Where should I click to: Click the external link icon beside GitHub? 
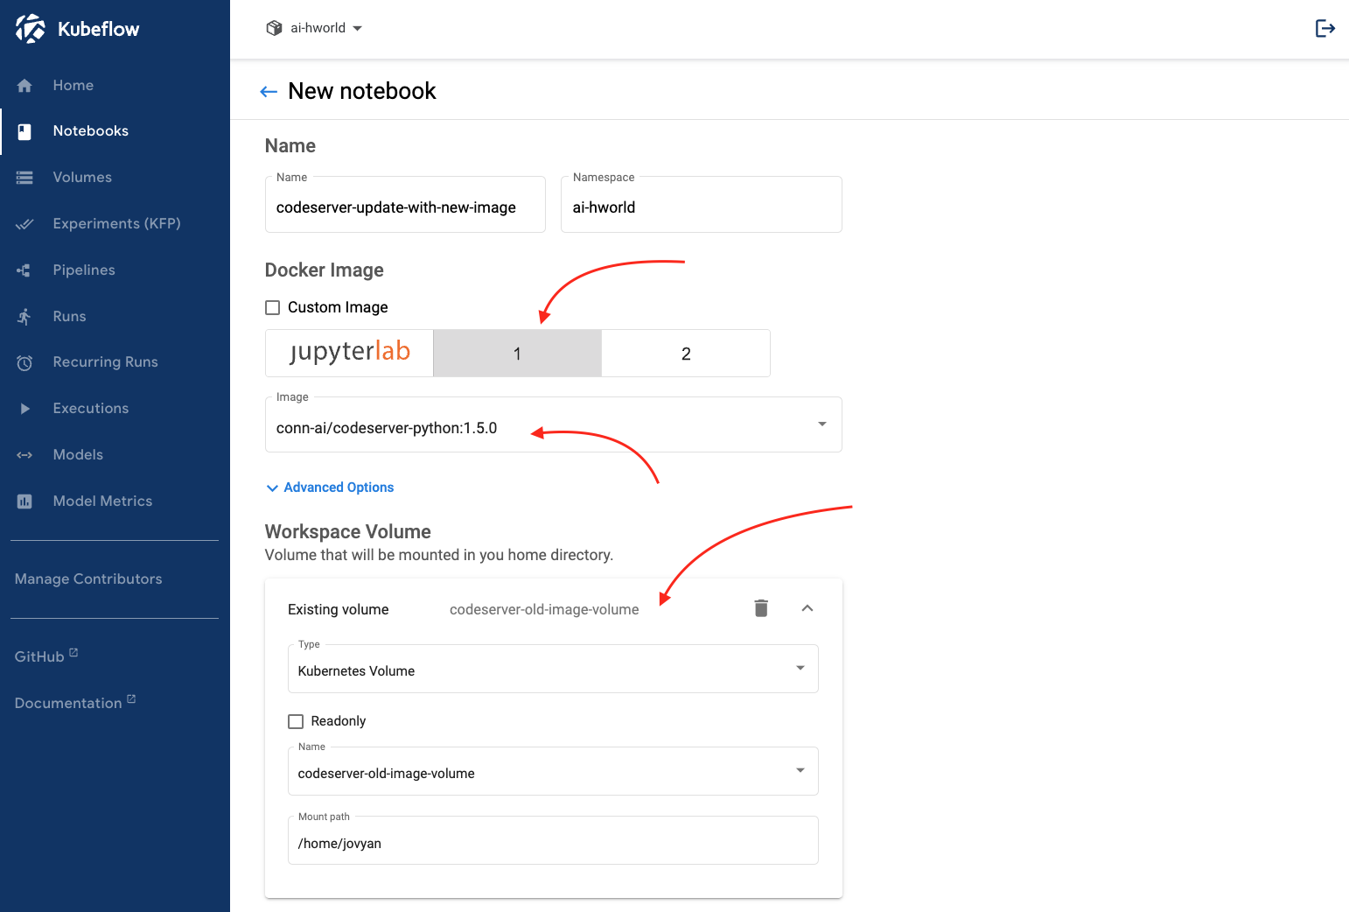[x=73, y=652]
